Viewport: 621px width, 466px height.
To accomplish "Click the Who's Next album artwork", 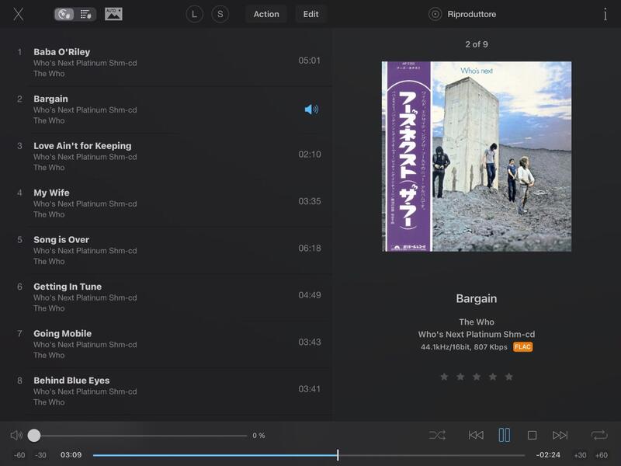I will [477, 156].
